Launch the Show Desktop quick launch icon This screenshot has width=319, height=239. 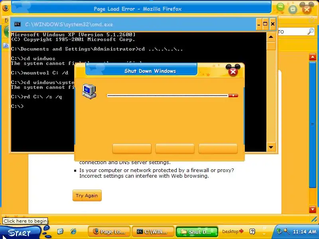(x=61, y=231)
